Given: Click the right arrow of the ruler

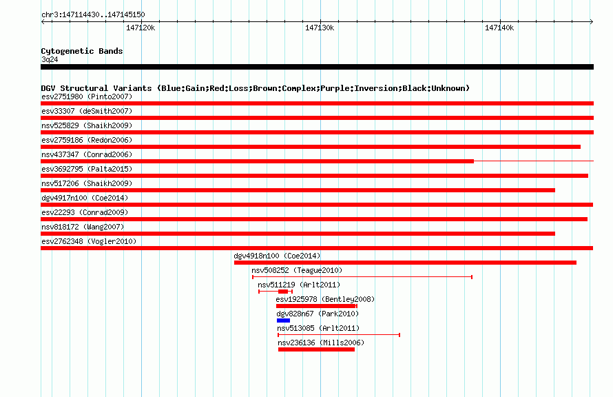Looking at the screenshot, I should (x=592, y=21).
